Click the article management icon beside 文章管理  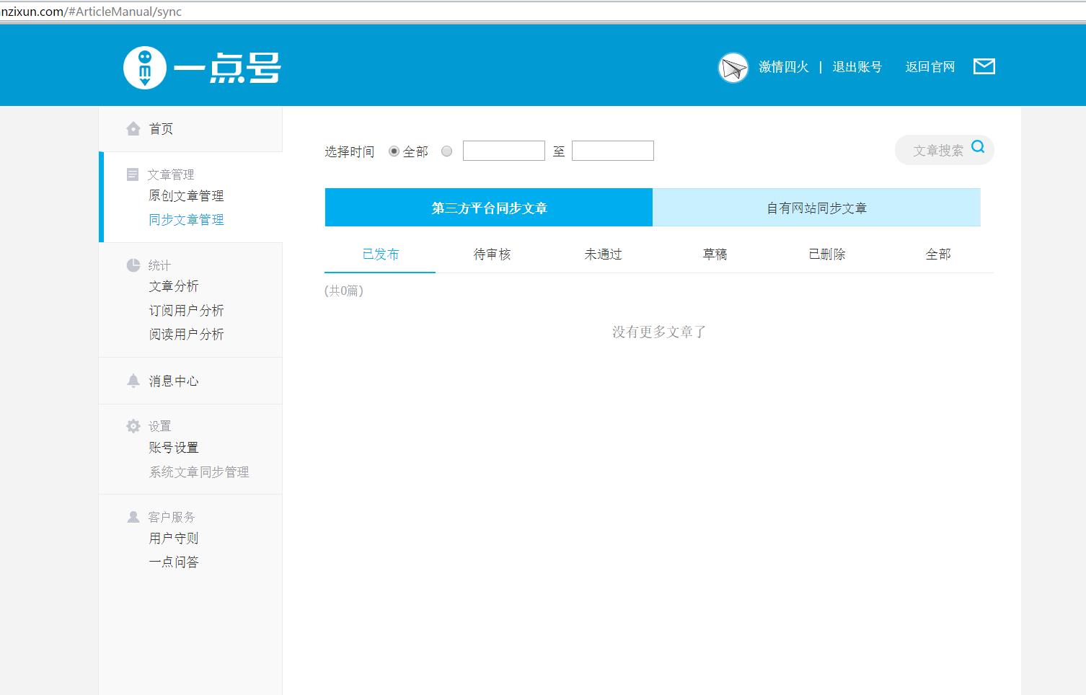[x=133, y=174]
